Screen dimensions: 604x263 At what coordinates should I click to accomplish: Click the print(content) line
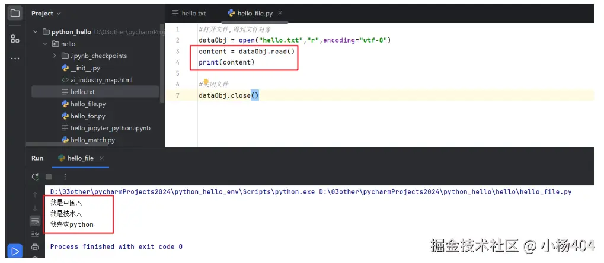click(226, 62)
